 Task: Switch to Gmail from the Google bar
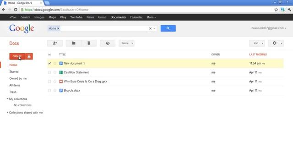[102, 17]
